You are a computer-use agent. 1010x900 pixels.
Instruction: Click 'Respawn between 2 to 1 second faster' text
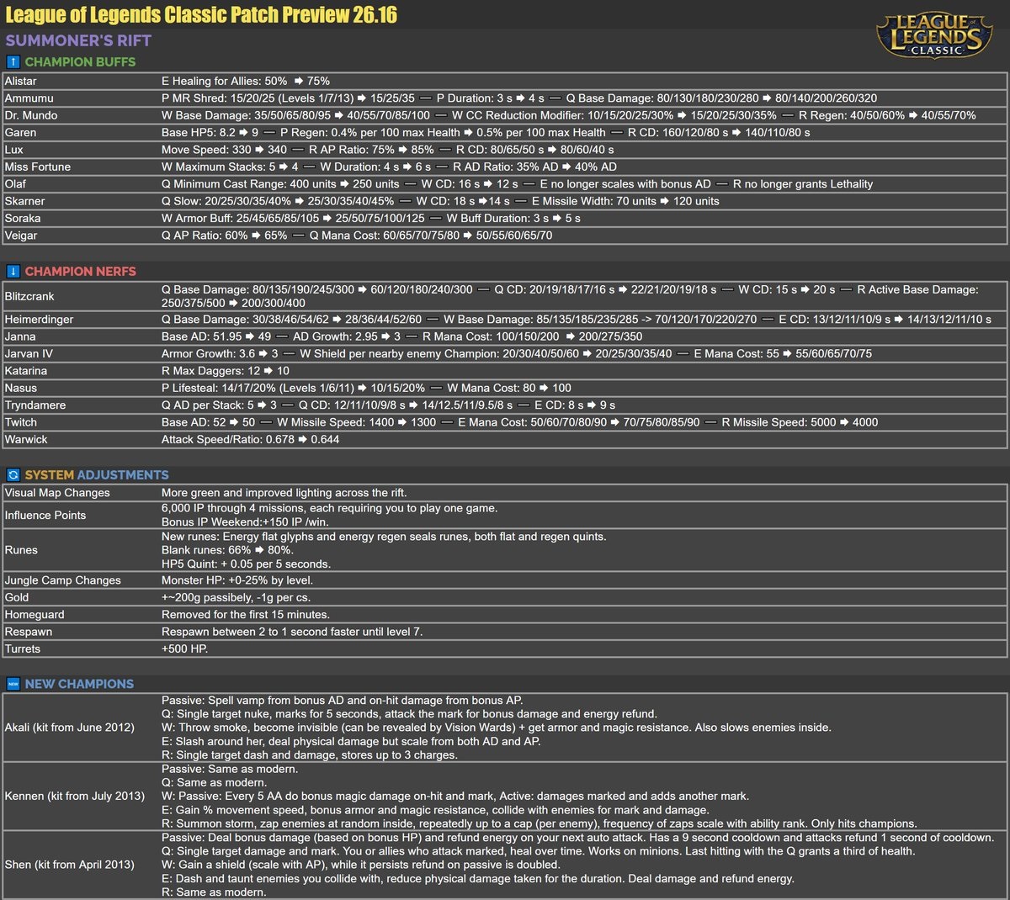[x=292, y=632]
